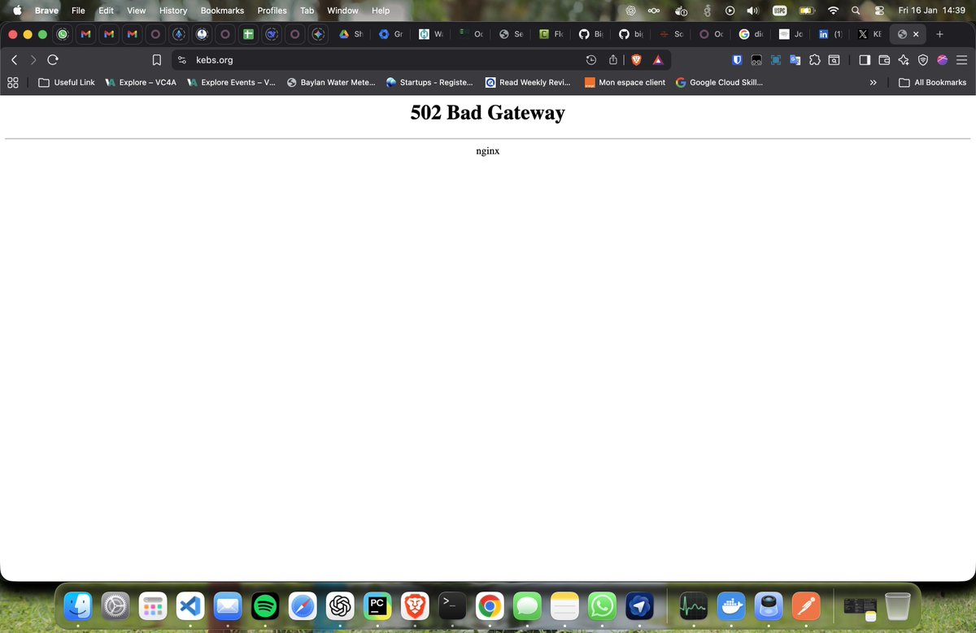This screenshot has height=633, width=976.
Task: Open Google Cloud Skill... bookmark
Action: 719,82
